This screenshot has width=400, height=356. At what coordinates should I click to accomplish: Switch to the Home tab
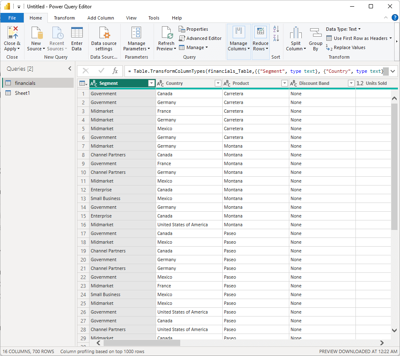36,18
